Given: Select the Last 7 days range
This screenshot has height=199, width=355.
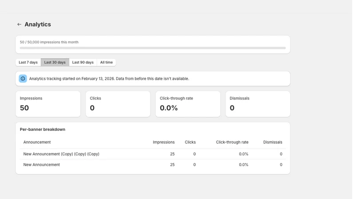Looking at the screenshot, I should click(28, 62).
